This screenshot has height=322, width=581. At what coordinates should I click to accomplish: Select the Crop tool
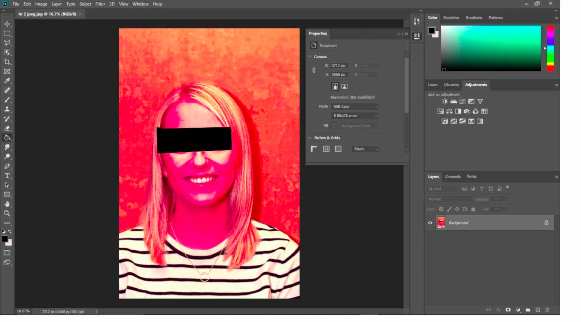coord(7,62)
